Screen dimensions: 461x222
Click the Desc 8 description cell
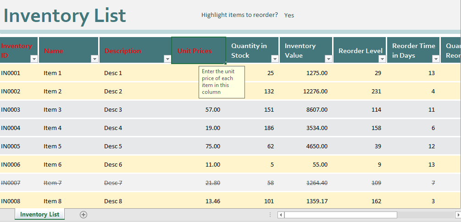[x=113, y=201]
